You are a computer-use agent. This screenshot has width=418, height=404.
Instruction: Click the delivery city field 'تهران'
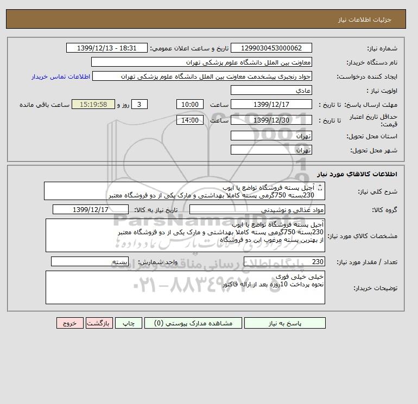point(271,150)
